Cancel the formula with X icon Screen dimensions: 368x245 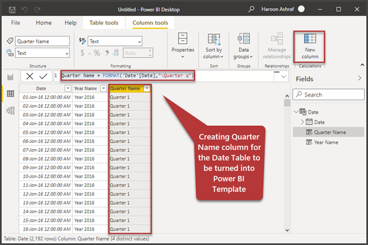[x=29, y=76]
